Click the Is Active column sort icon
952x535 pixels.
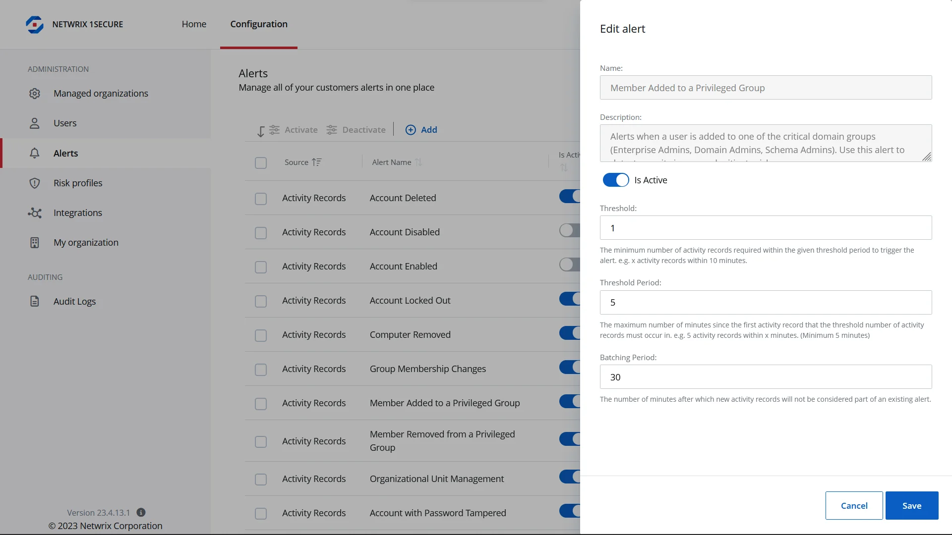coord(564,168)
